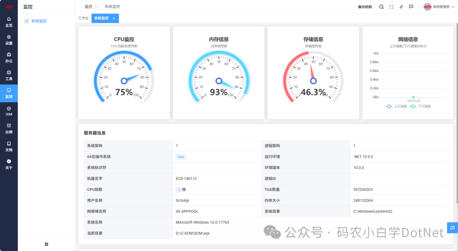Click the 用户名称 value ScmApi

tap(182, 200)
